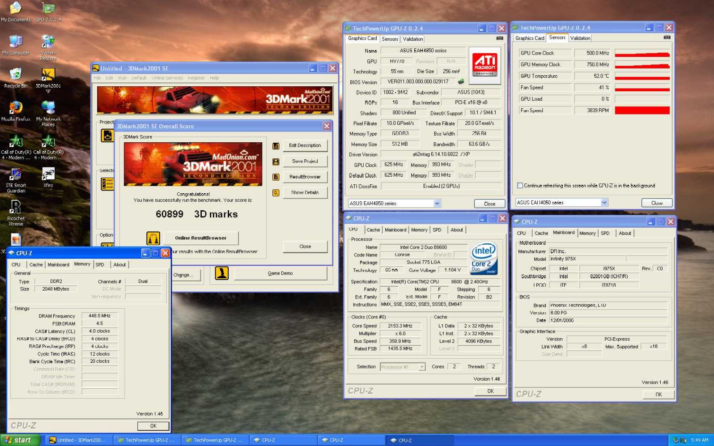Click DRAM Frequency value 448.5 MHz
This screenshot has width=714, height=446.
100,316
